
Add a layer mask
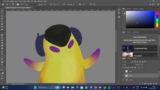[x=145, y=84]
